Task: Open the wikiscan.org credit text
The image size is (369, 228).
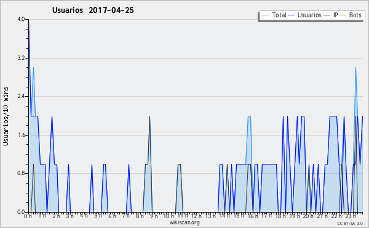Action: [x=184, y=222]
